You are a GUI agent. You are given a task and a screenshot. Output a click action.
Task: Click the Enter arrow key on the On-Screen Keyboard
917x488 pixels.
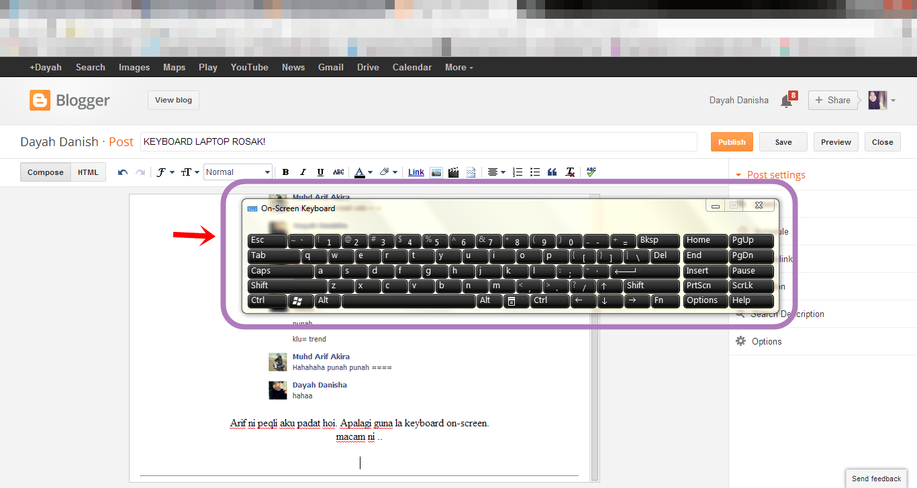point(645,271)
